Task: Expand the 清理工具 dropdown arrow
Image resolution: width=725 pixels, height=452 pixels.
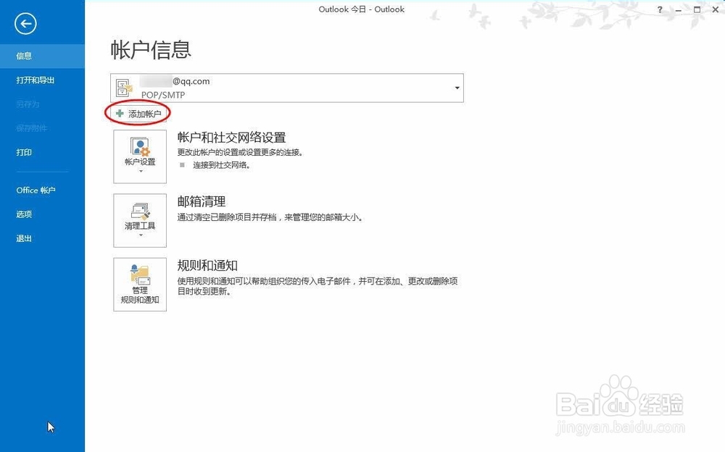Action: (141, 235)
